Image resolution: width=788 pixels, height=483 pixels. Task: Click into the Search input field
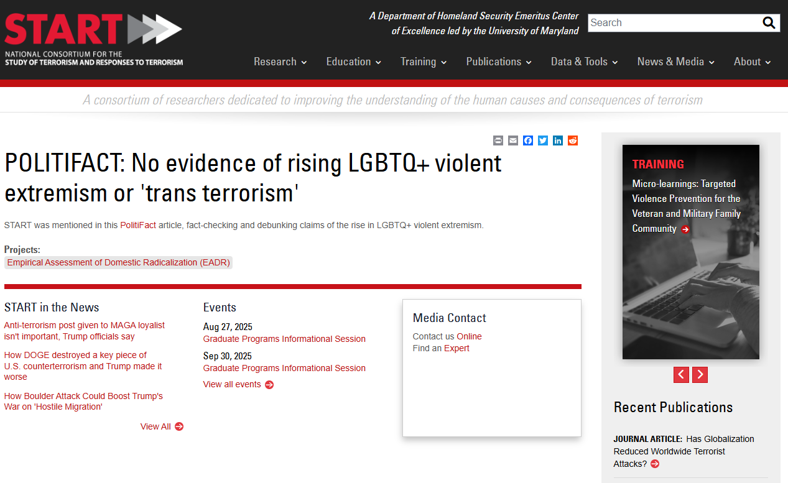tap(674, 23)
